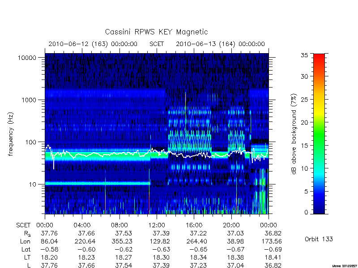Click the red top of the colorbar
Screen dimensions: 358x268
pyautogui.click(x=319, y=58)
